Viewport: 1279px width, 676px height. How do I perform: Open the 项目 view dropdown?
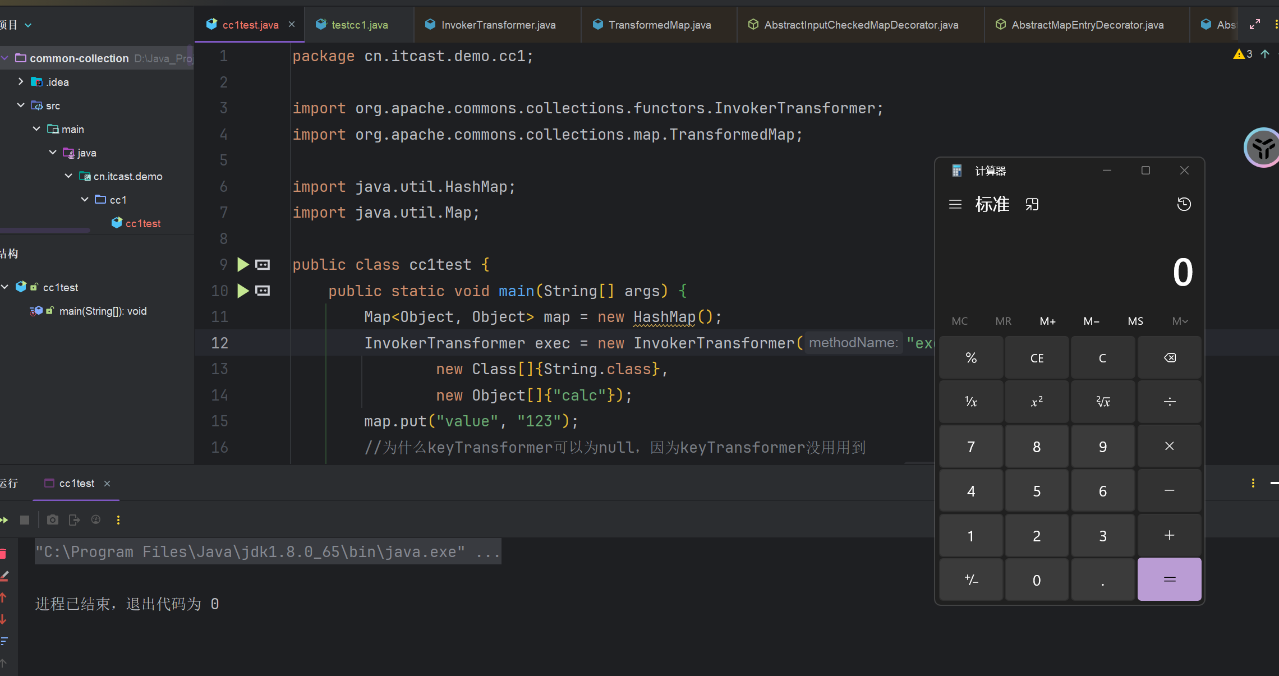28,25
